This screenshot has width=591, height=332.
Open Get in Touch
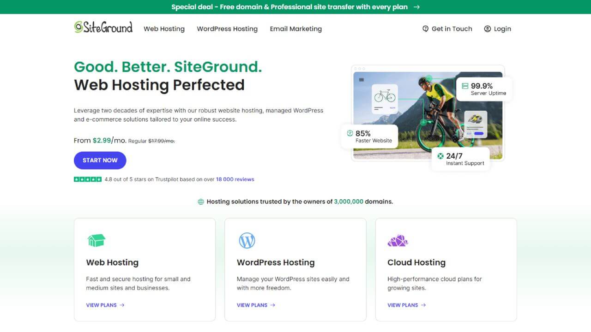(447, 29)
